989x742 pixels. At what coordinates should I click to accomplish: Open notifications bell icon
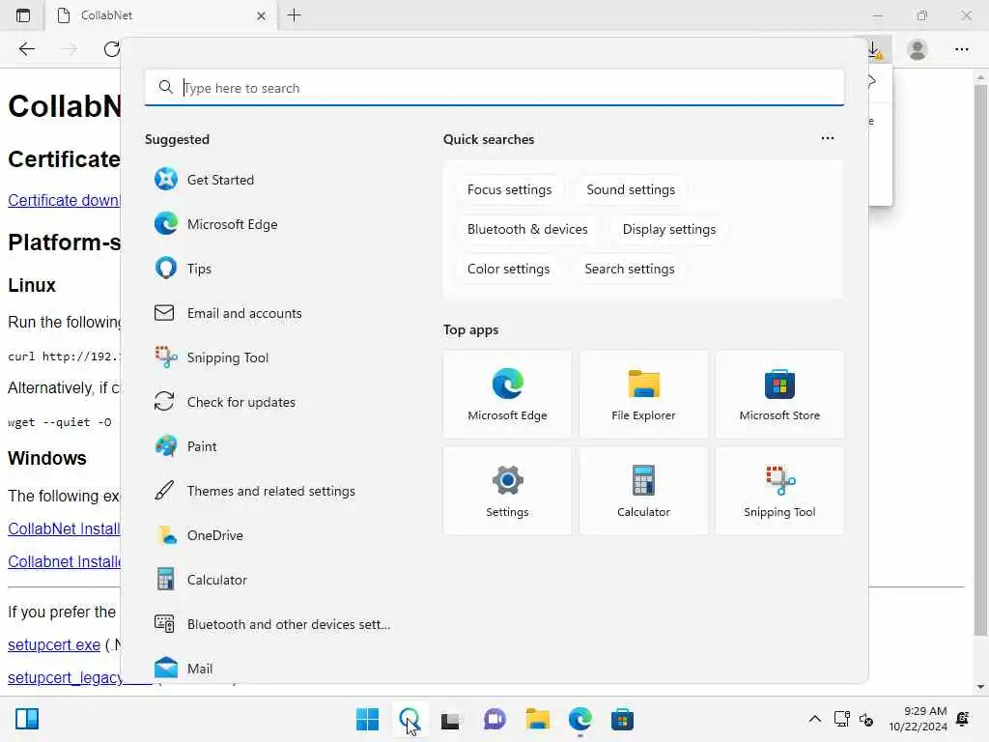[963, 719]
